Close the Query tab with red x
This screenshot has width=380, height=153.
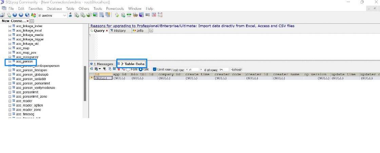point(107,31)
